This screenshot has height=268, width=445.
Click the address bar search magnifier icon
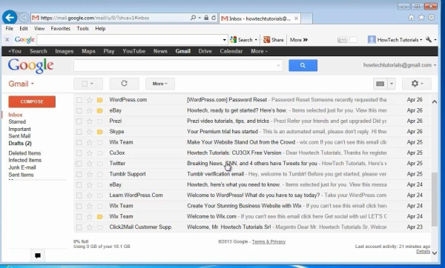point(193,18)
